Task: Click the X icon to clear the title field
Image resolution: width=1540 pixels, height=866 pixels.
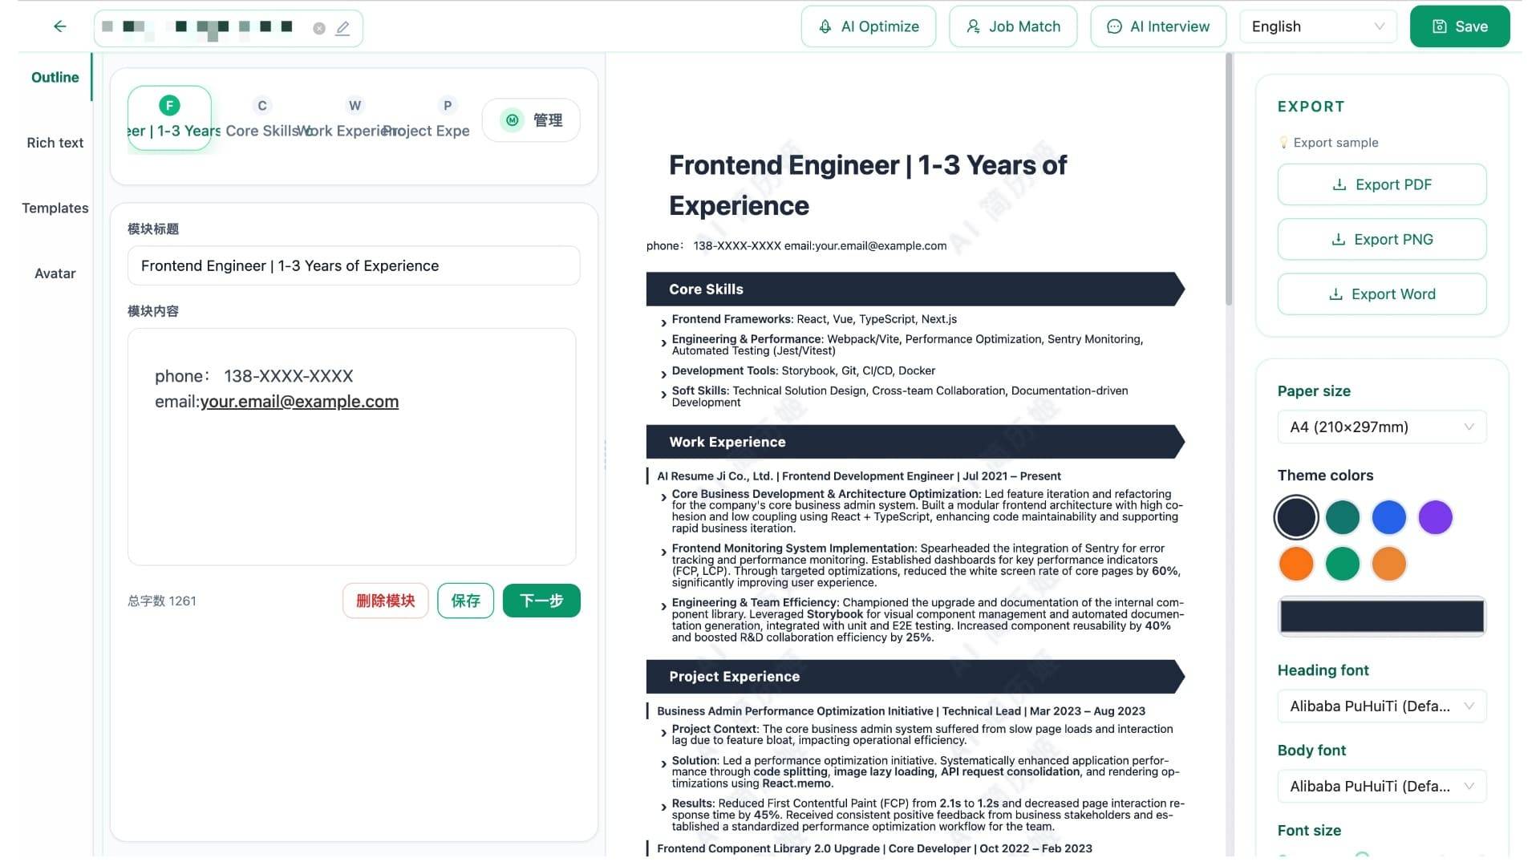Action: point(318,27)
